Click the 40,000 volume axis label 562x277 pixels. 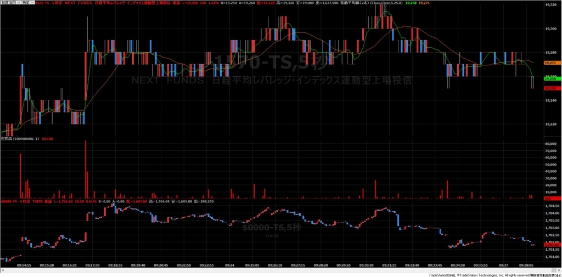point(550,171)
